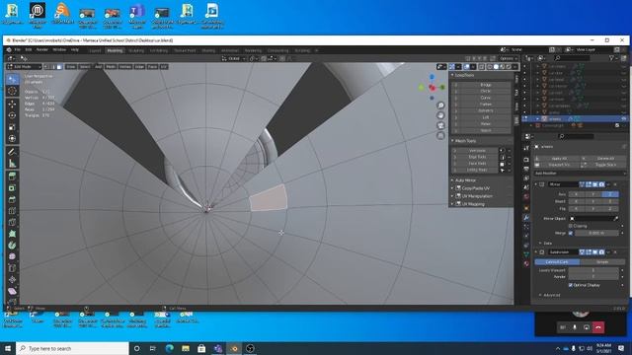Viewport: 632px width, 355px height.
Task: Enable face select mode
Action: pos(59,67)
